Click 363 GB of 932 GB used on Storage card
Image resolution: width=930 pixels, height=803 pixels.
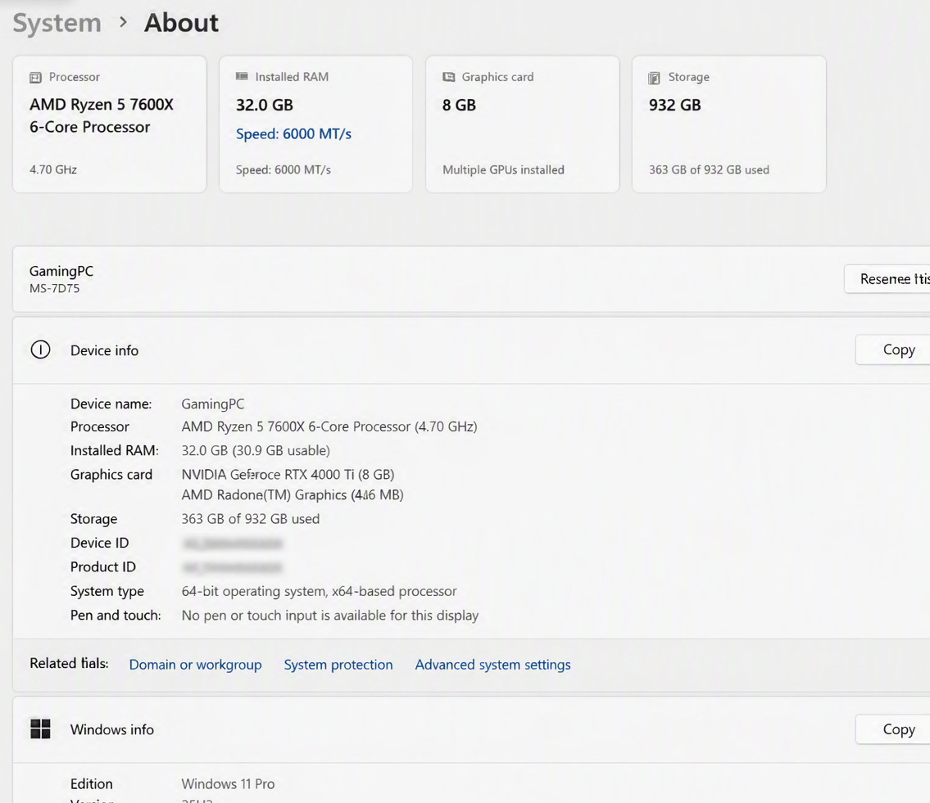pyautogui.click(x=709, y=169)
